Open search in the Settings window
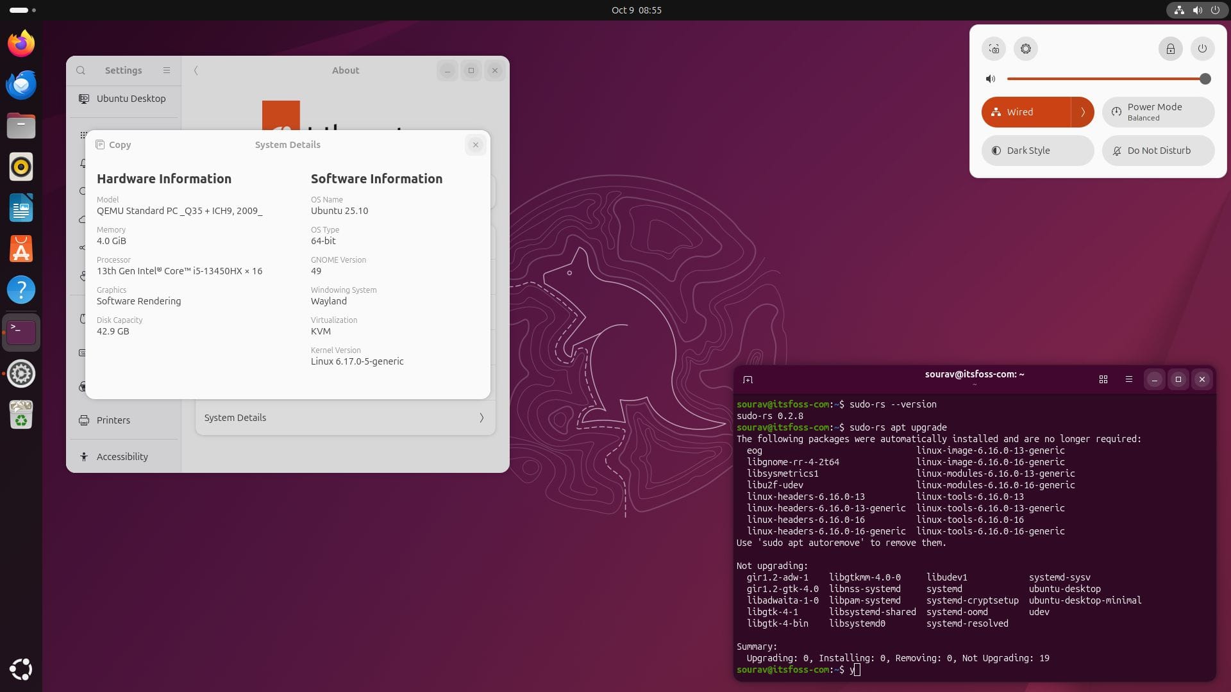The height and width of the screenshot is (692, 1231). (81, 70)
